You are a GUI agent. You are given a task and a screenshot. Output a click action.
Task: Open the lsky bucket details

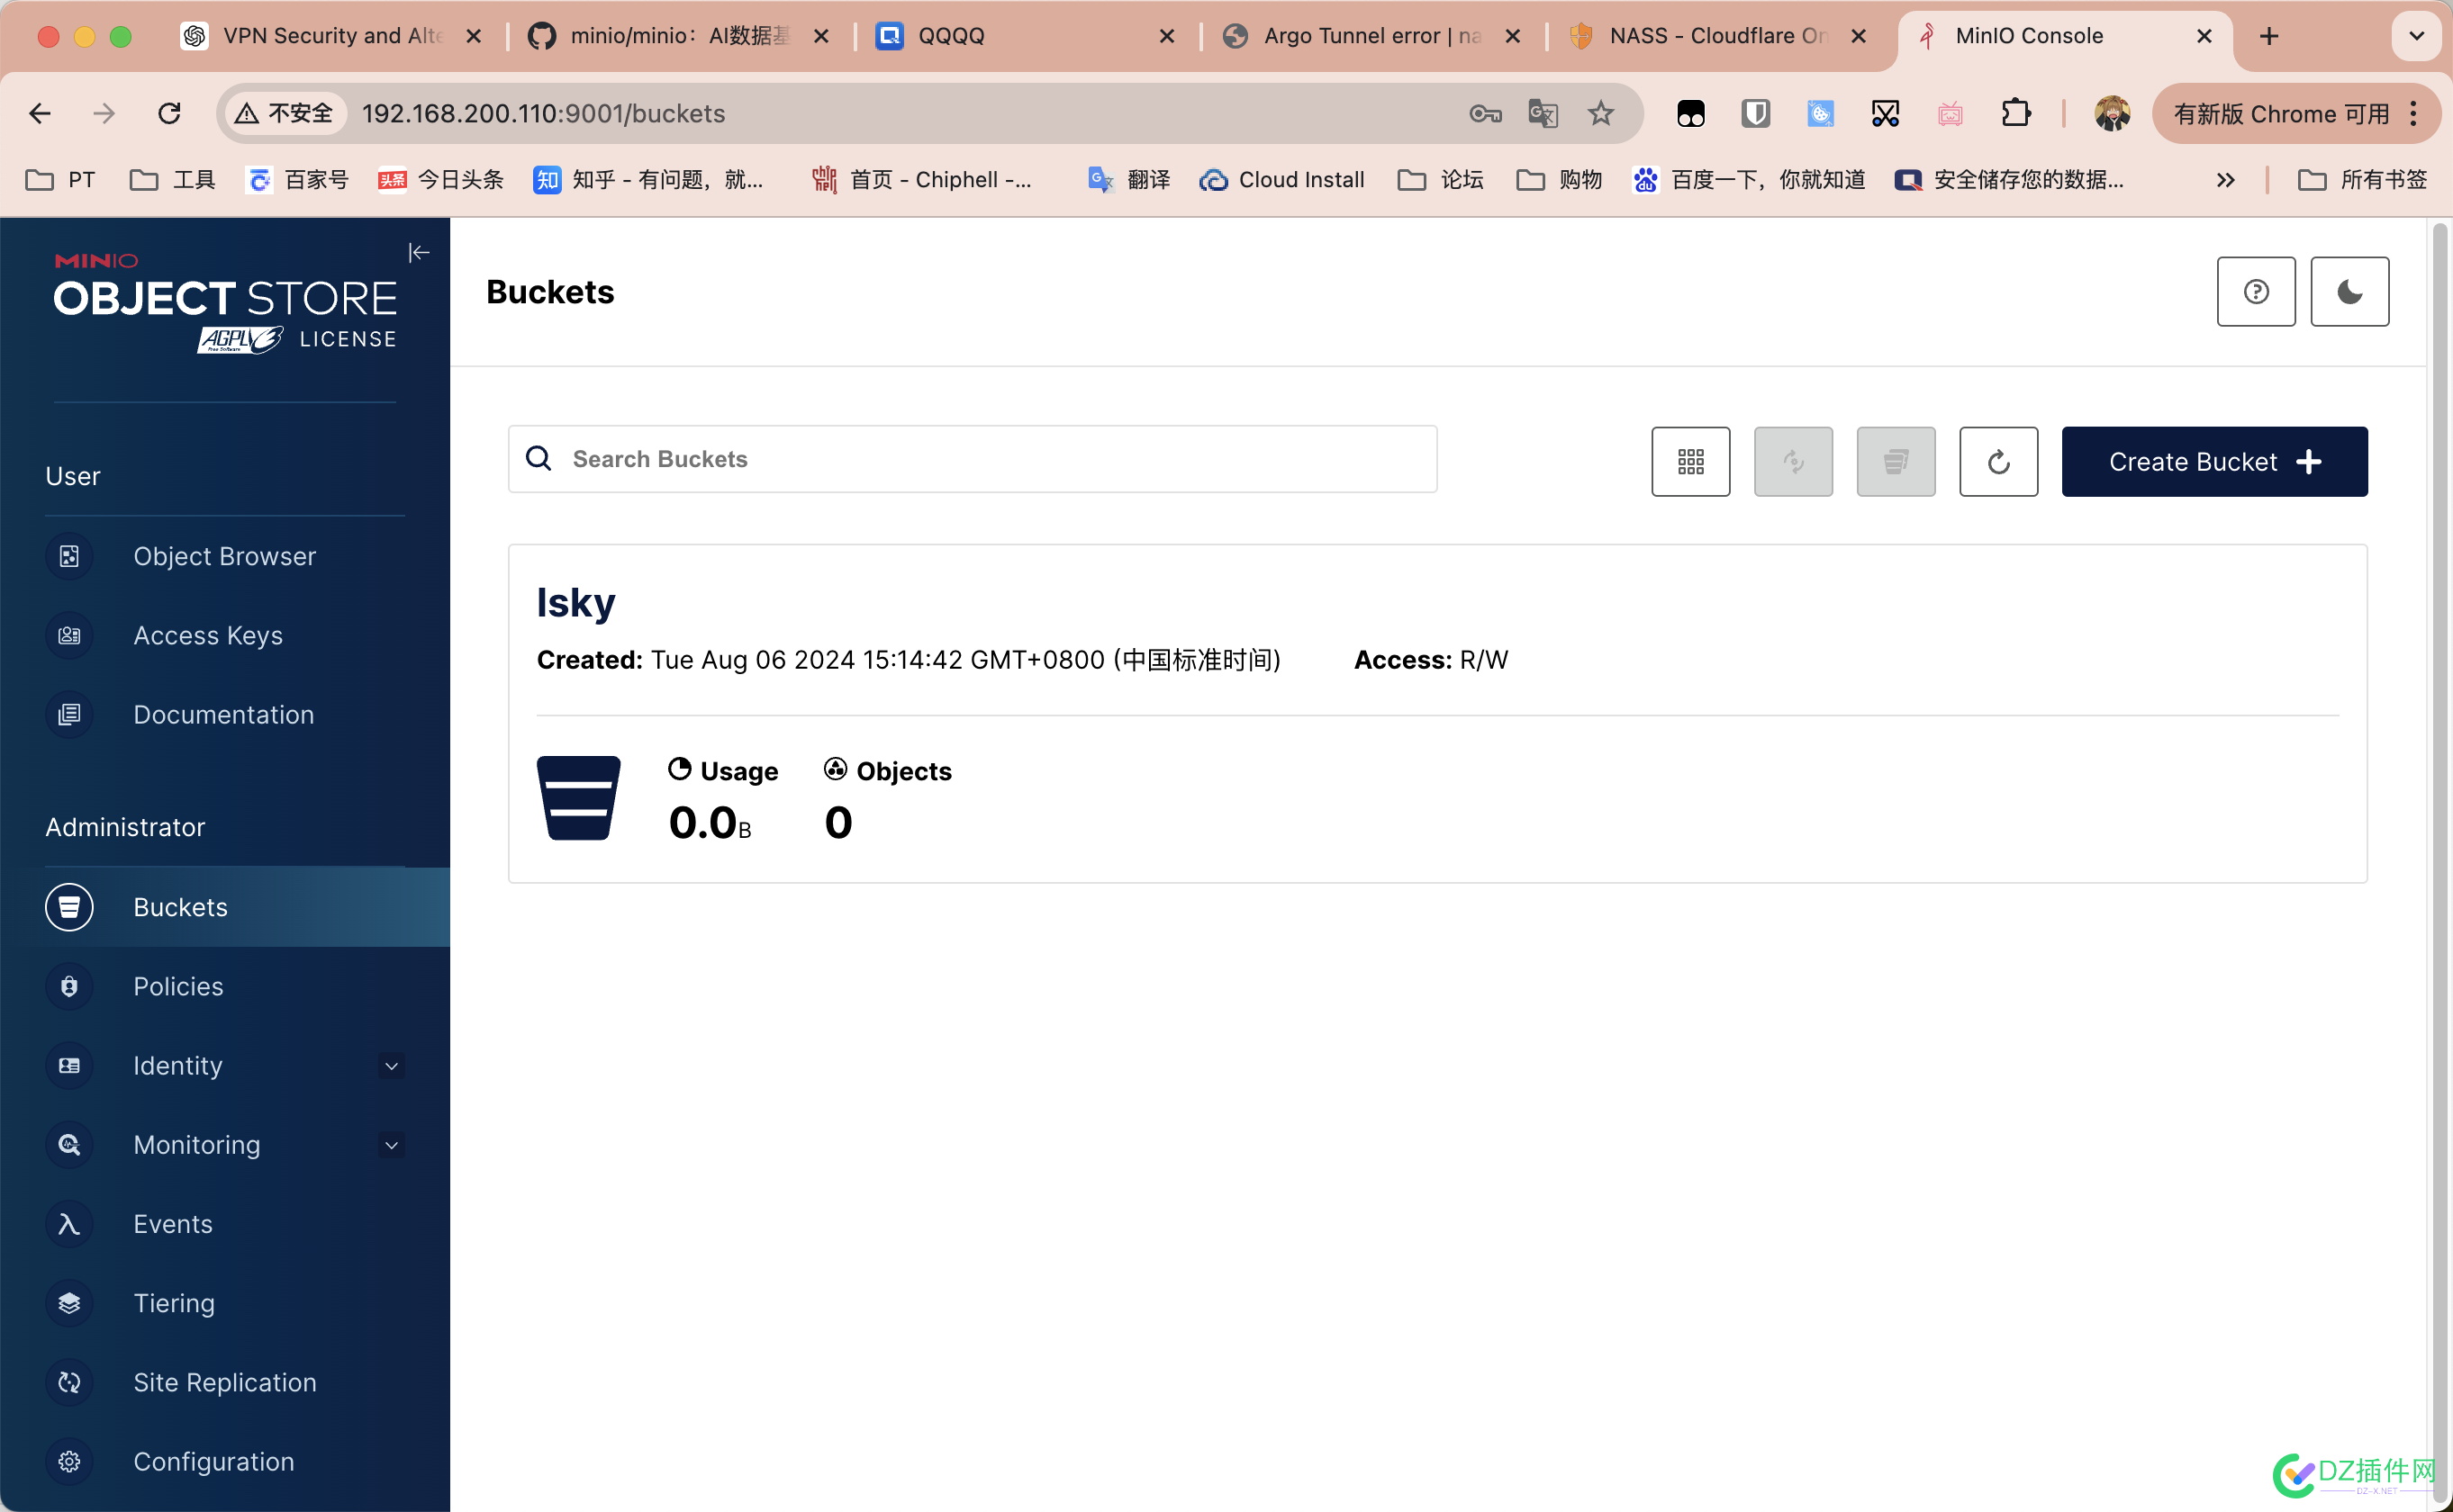tap(576, 603)
